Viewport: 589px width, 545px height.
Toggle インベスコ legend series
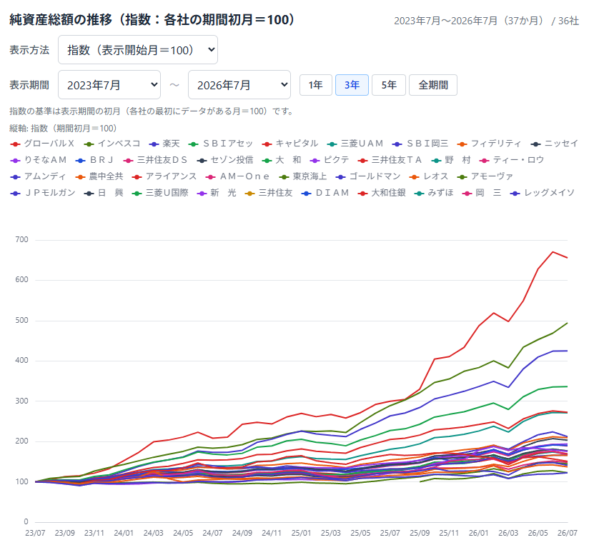click(112, 144)
